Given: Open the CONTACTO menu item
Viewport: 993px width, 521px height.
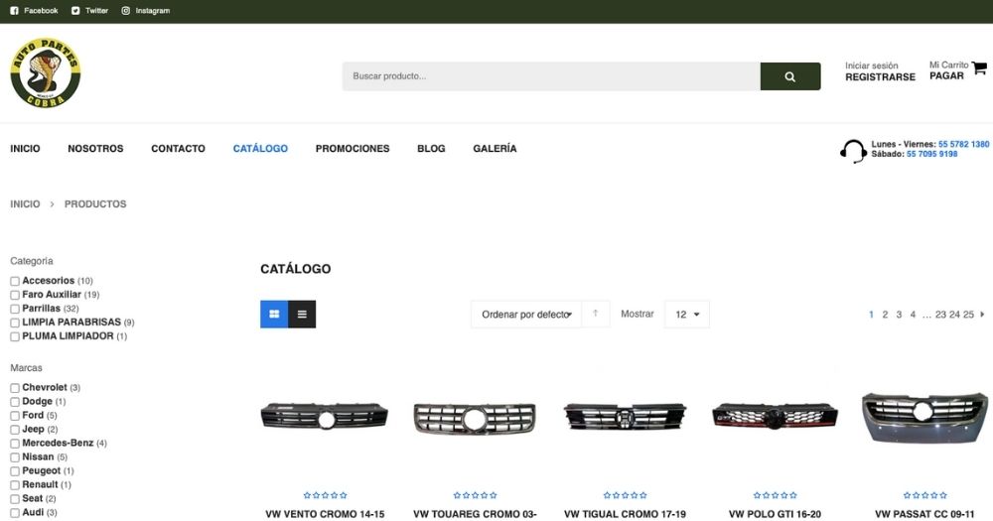Looking at the screenshot, I should [x=178, y=149].
